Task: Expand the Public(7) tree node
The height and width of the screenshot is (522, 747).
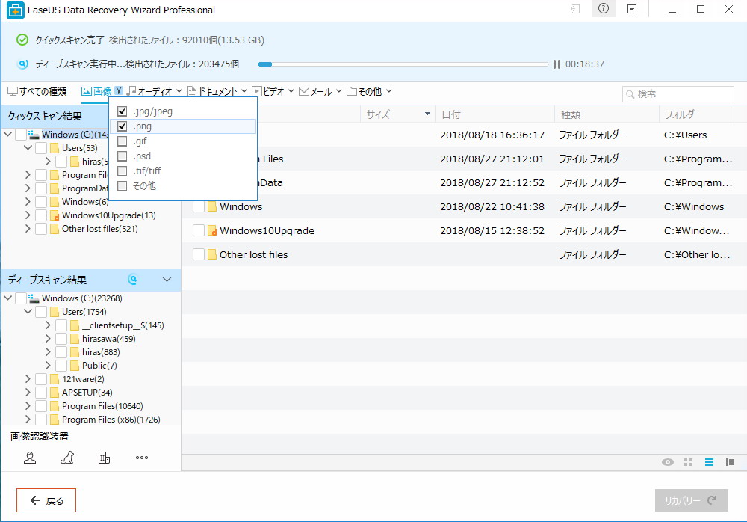Action: coord(48,366)
